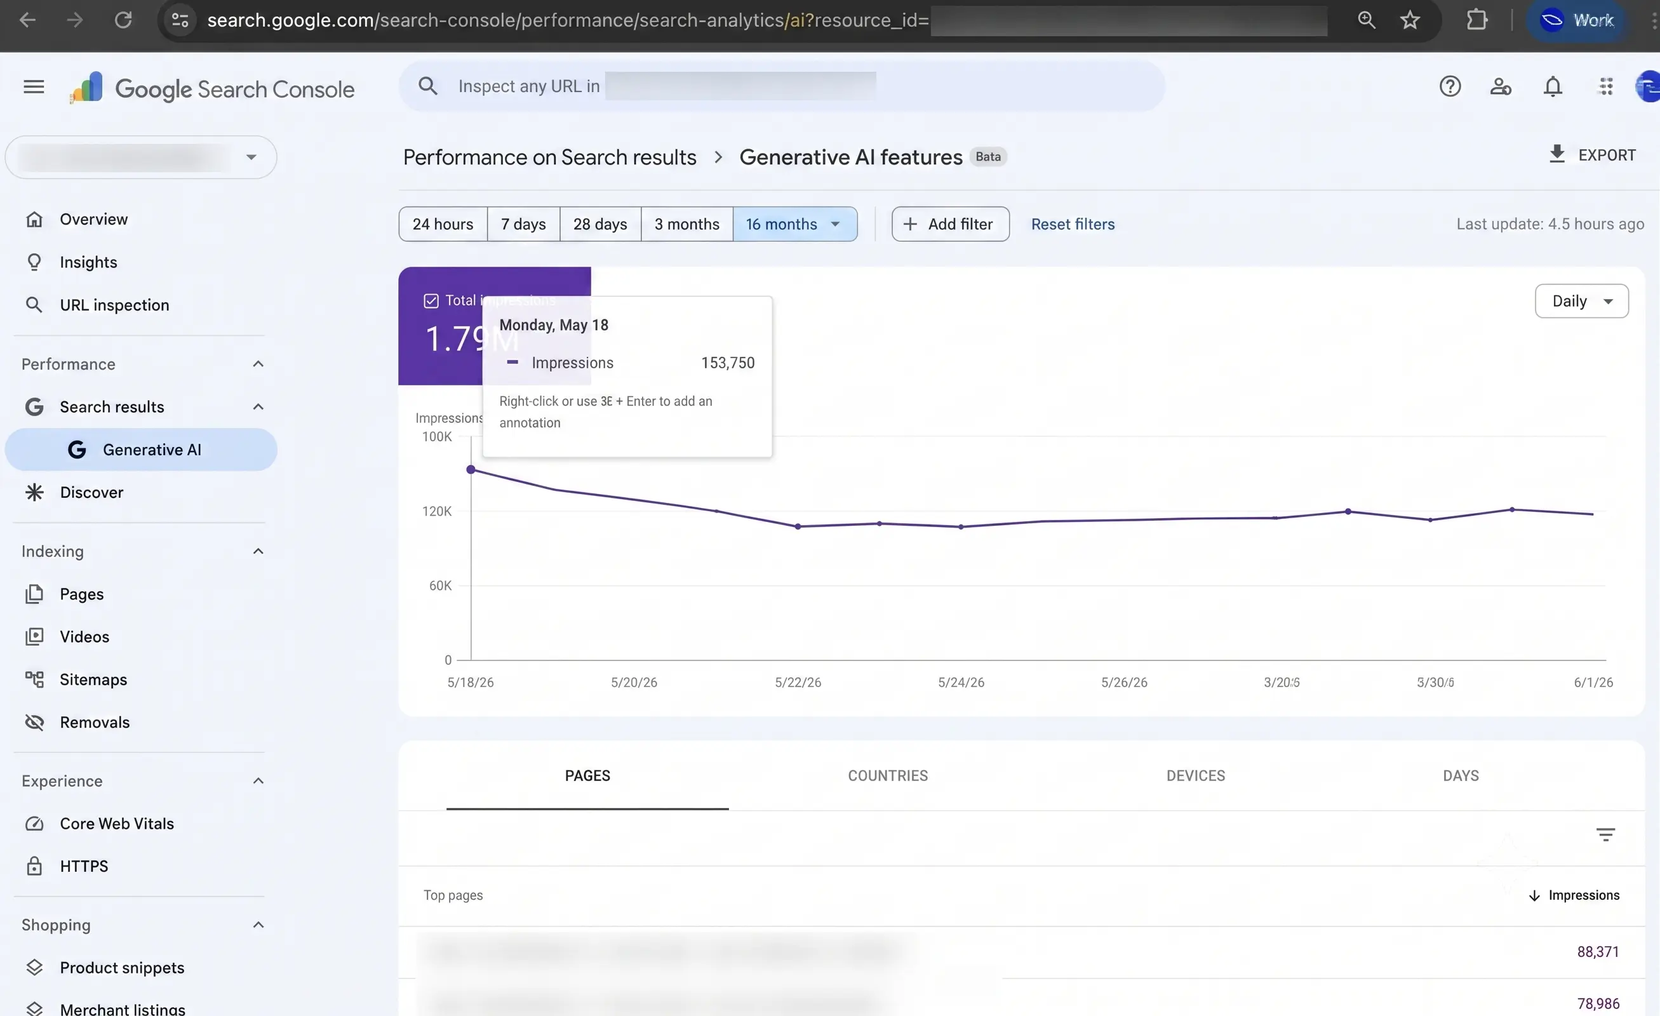
Task: Select Generative AI report in sidebar
Action: point(141,450)
